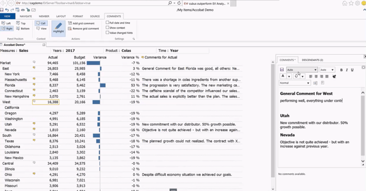
Task: Switch to the SOURCE ribbon tab
Action: pyautogui.click(x=95, y=16)
